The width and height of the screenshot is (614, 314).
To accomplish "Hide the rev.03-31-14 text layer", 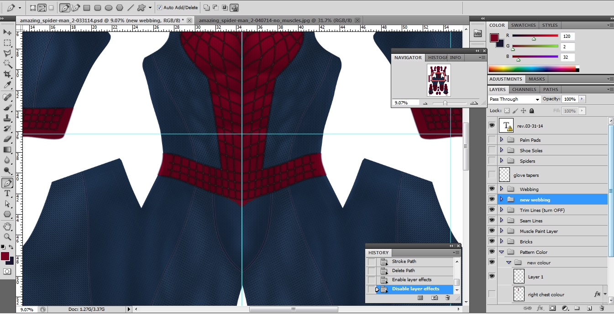I will 492,125.
